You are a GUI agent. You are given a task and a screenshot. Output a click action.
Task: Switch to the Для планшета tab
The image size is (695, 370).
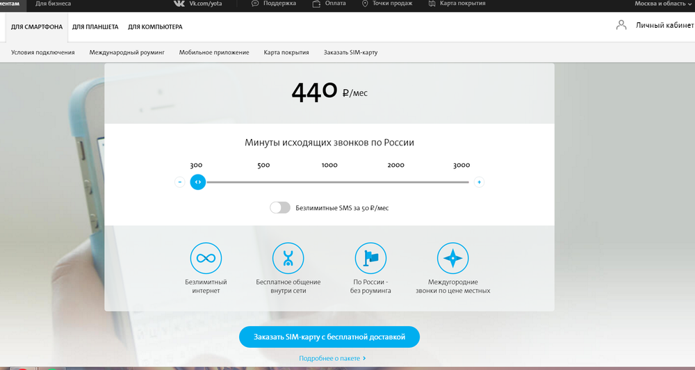coord(95,26)
